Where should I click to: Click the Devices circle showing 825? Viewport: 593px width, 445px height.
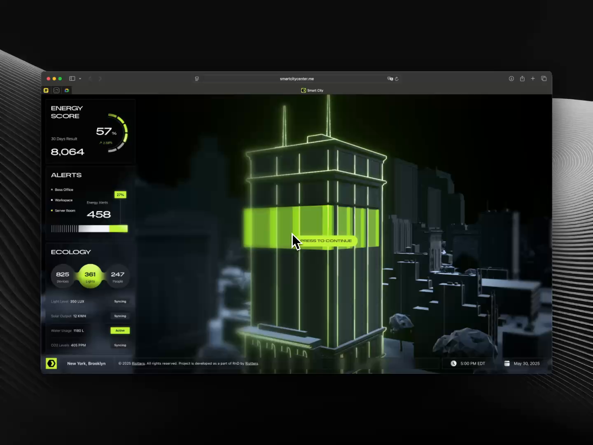(x=63, y=276)
